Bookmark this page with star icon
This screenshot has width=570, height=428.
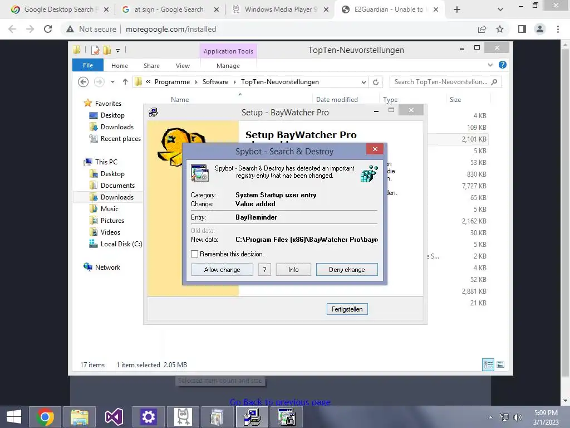pyautogui.click(x=500, y=29)
